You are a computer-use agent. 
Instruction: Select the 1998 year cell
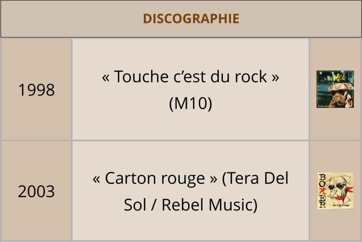[x=36, y=90]
